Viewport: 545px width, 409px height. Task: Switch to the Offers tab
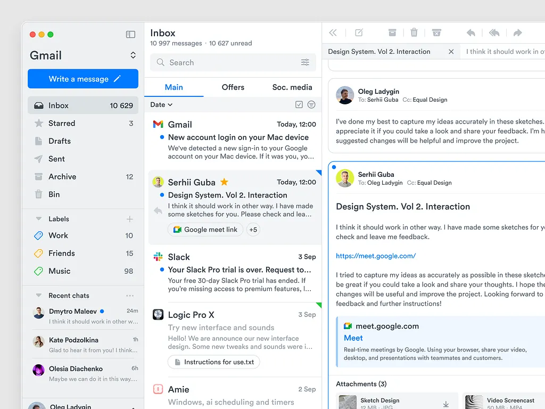click(233, 87)
